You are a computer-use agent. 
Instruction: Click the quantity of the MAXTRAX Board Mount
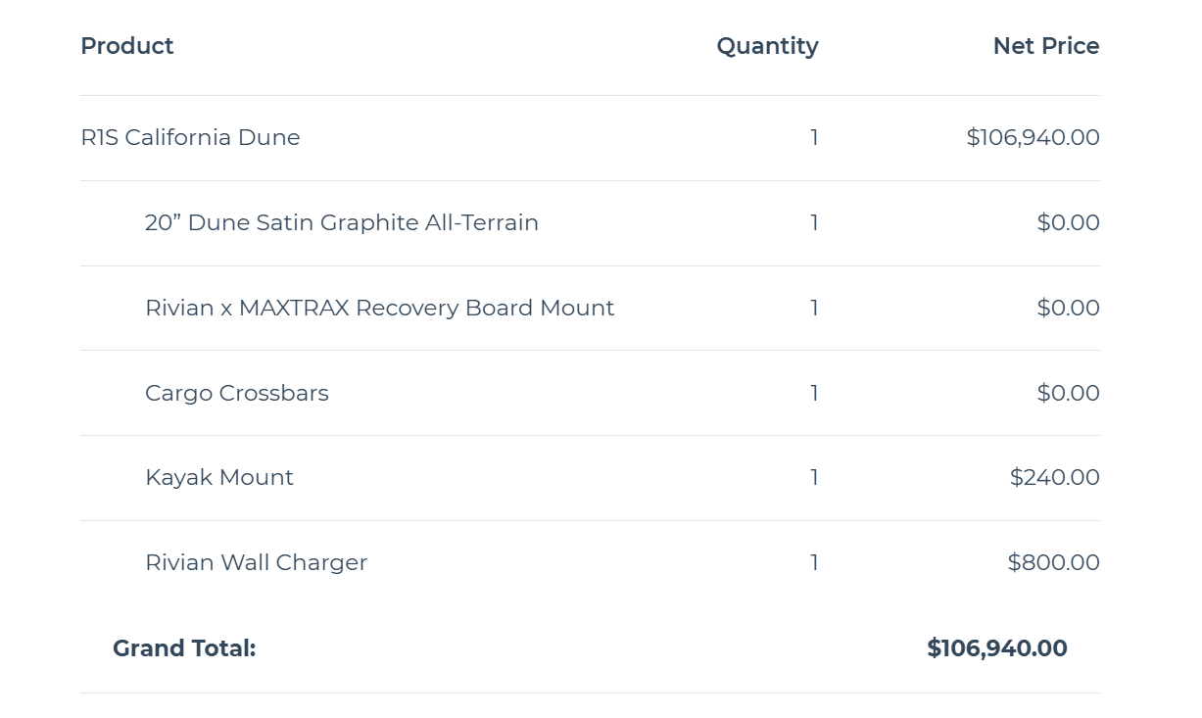[814, 308]
